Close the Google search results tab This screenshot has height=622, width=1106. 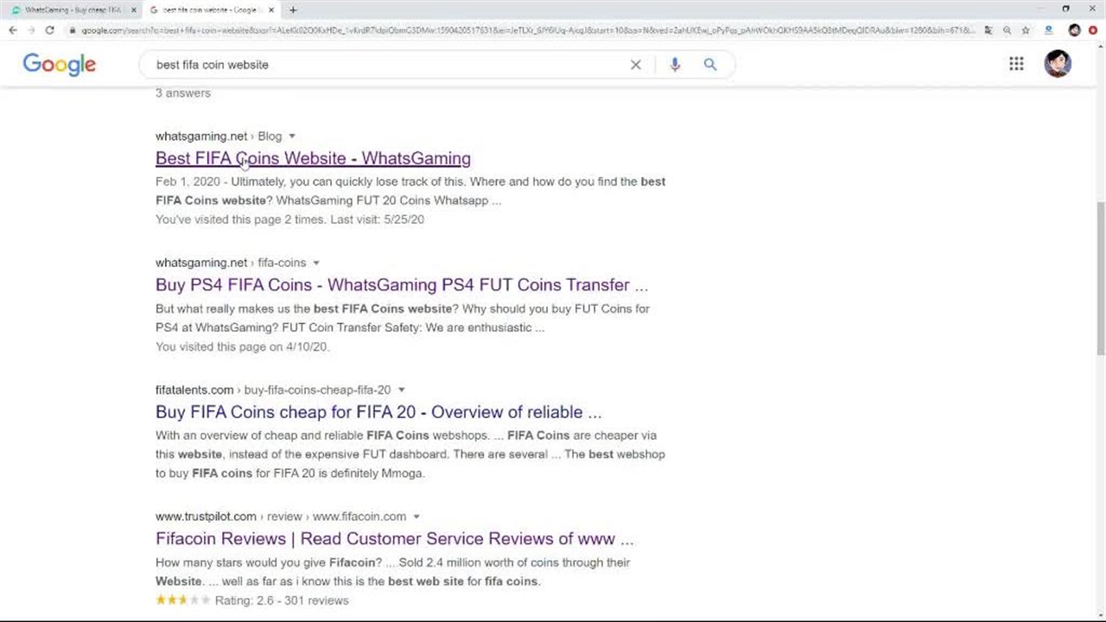coord(271,10)
